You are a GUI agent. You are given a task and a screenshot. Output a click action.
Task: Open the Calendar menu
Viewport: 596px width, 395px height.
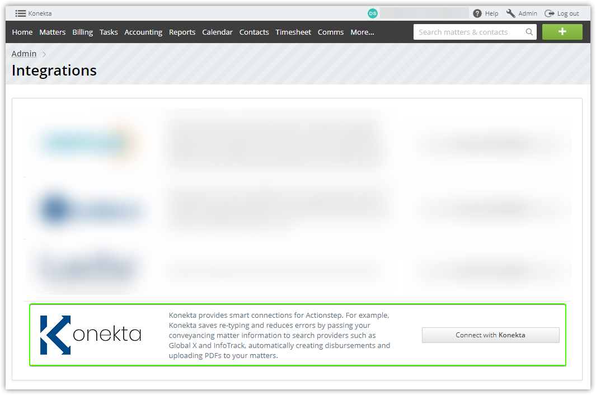(217, 32)
